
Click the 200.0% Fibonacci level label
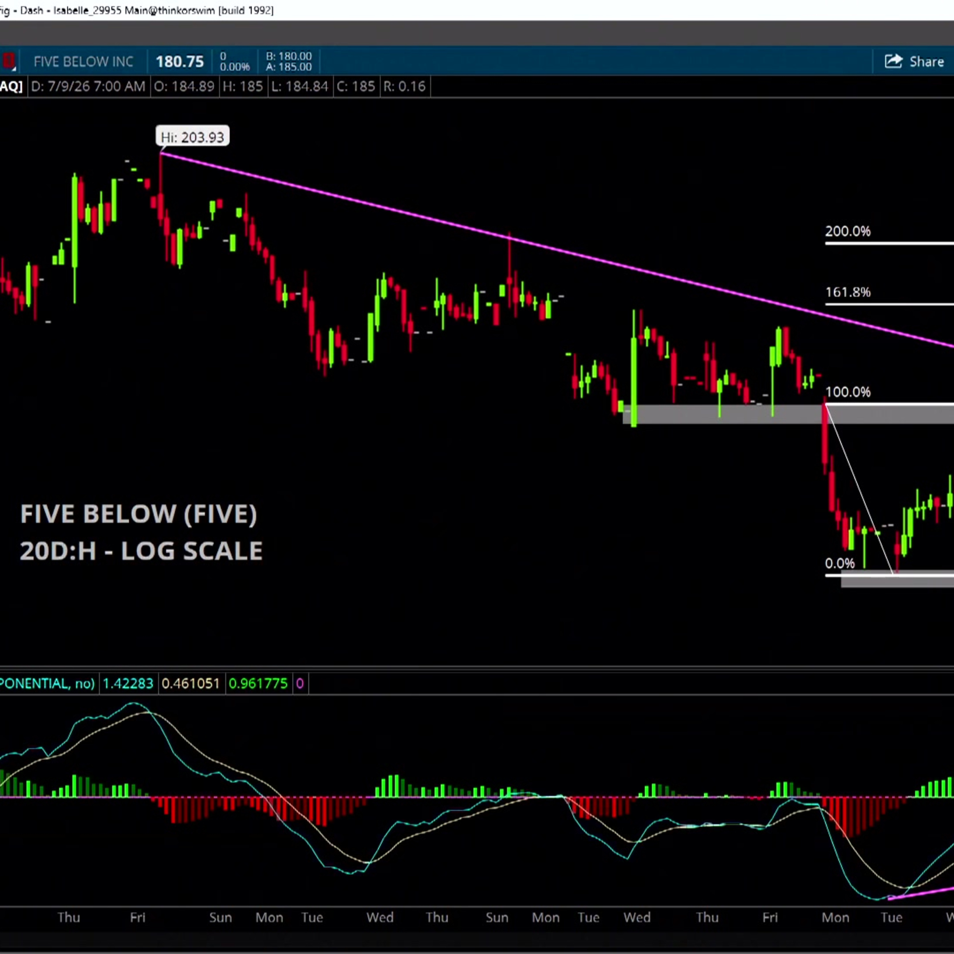click(x=848, y=231)
